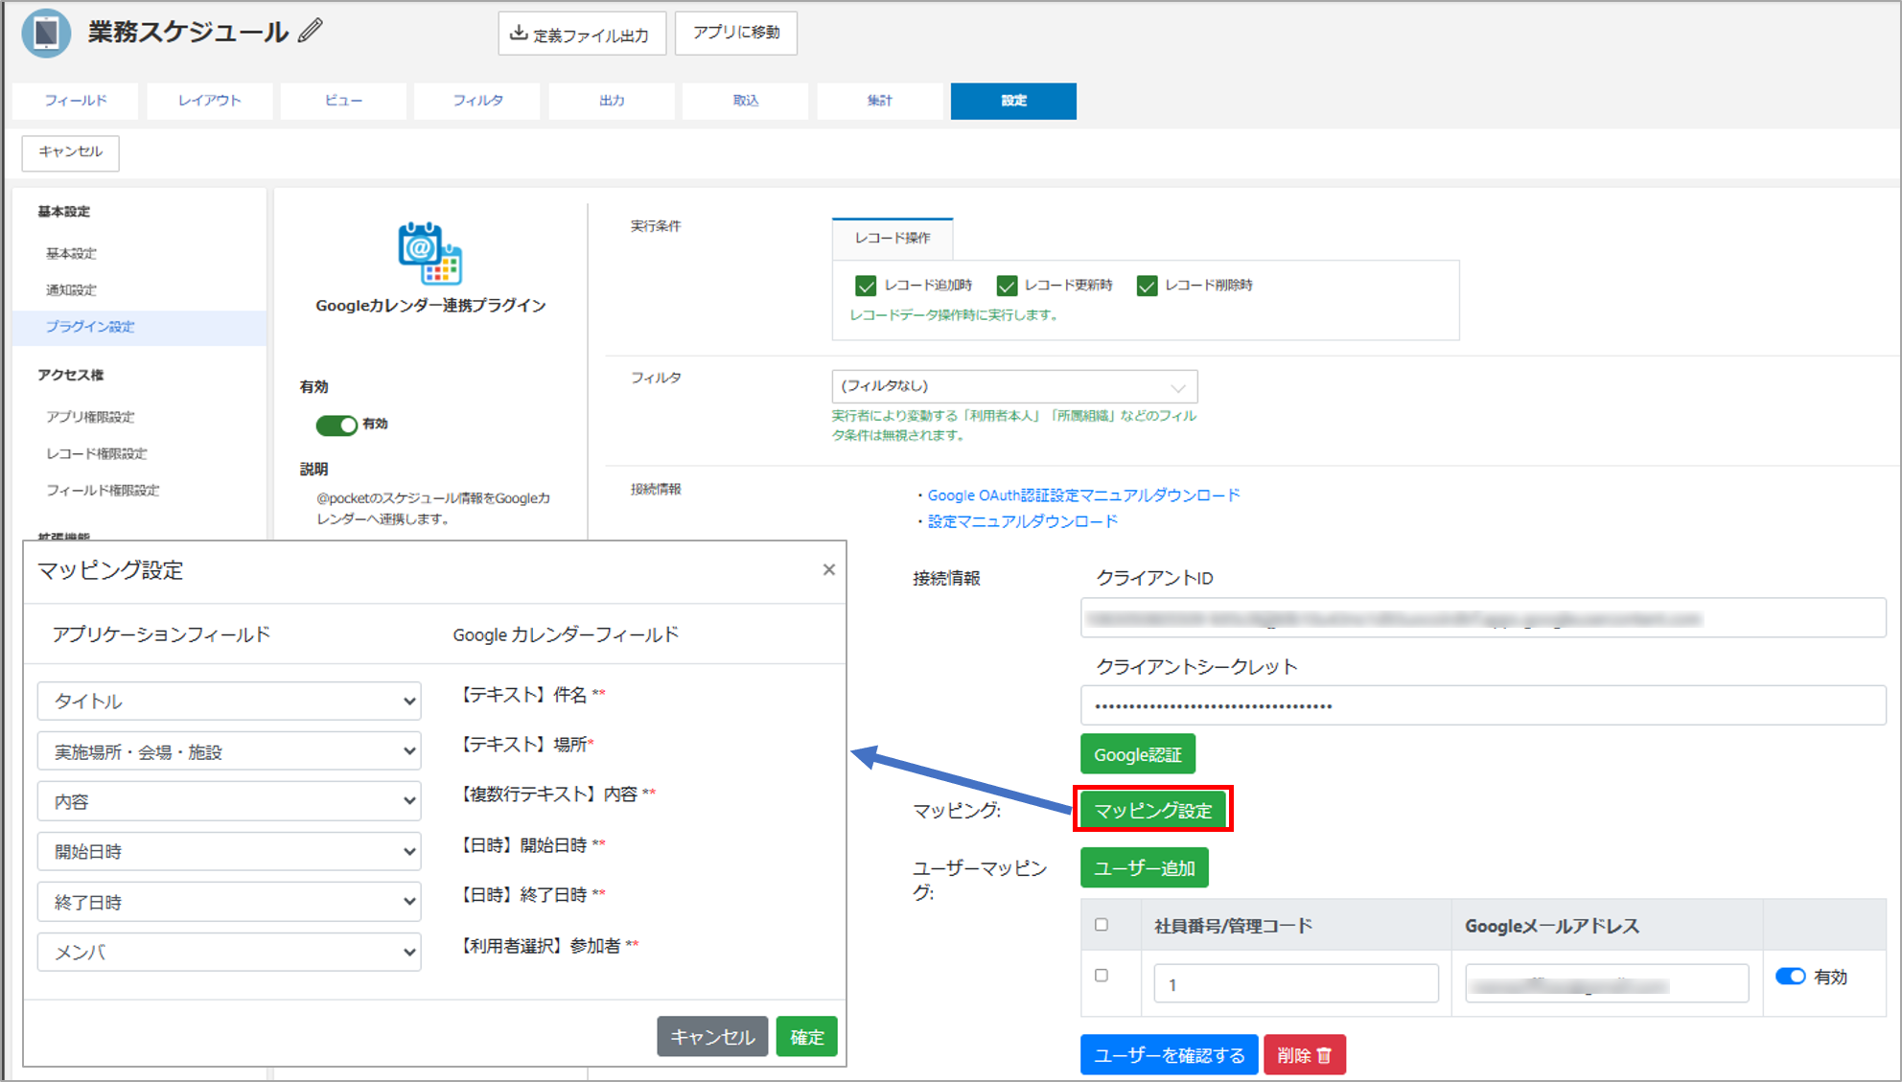Screen dimensions: 1902x1082
Task: Click キャンセル in マッピング設定 dialog
Action: [x=712, y=1037]
